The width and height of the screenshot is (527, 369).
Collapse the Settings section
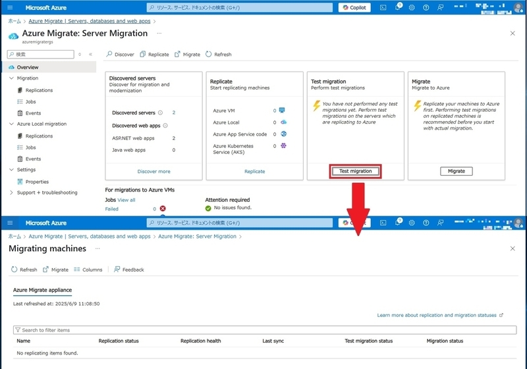[x=11, y=170]
